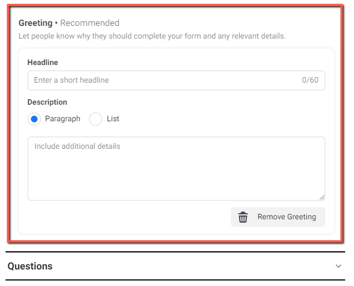
Task: Click the Description field label
Action: coord(47,102)
